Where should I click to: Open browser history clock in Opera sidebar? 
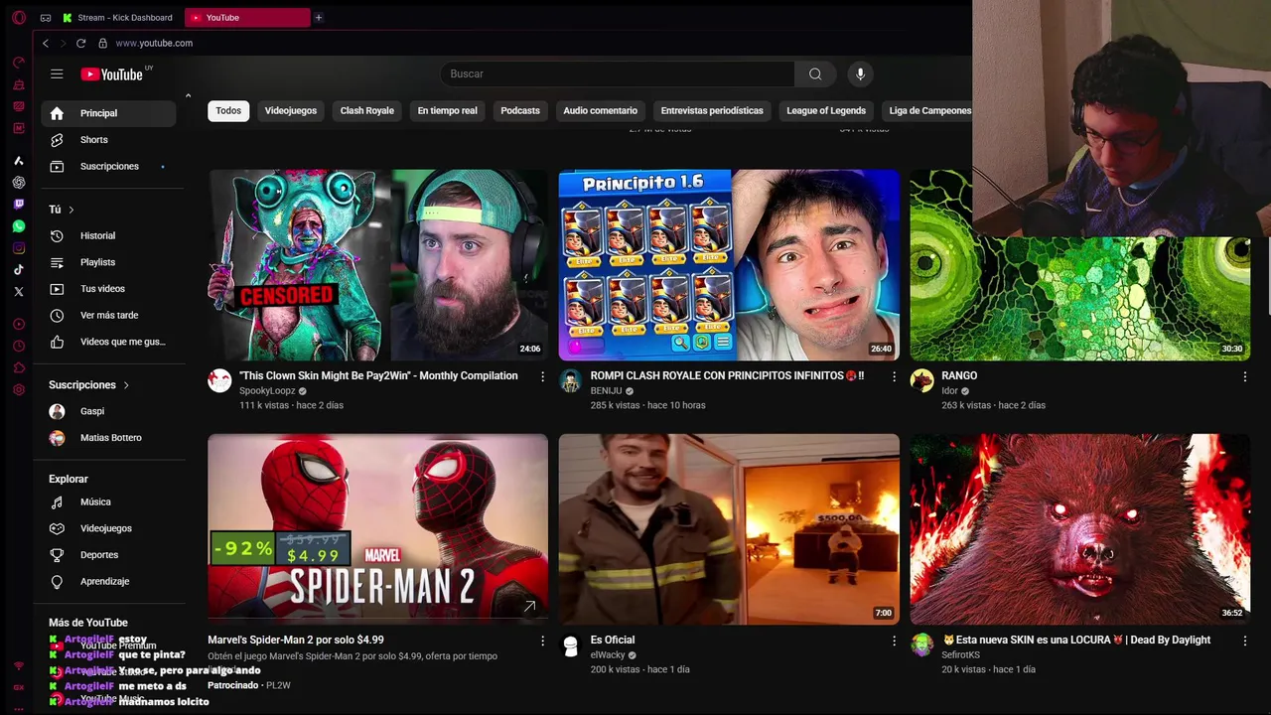point(19,346)
